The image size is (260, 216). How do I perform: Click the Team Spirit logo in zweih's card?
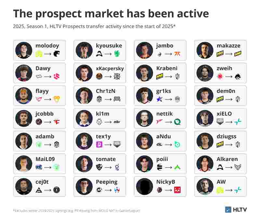click(238, 77)
